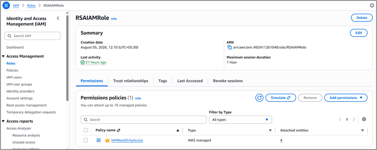Click the IAM breadcrumb link
The image size is (377, 150).
coord(16,5)
